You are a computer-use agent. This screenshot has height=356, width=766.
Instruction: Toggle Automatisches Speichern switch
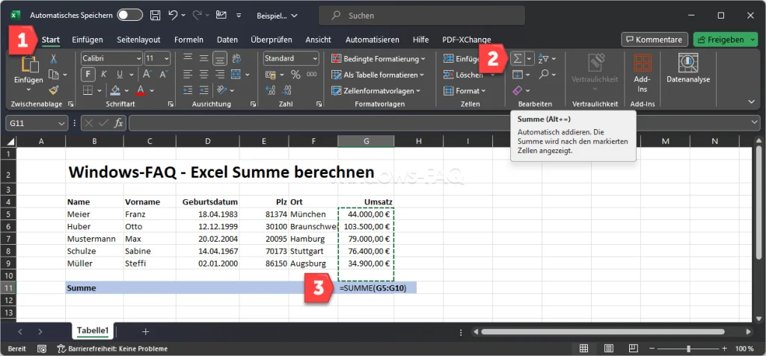[x=129, y=16]
